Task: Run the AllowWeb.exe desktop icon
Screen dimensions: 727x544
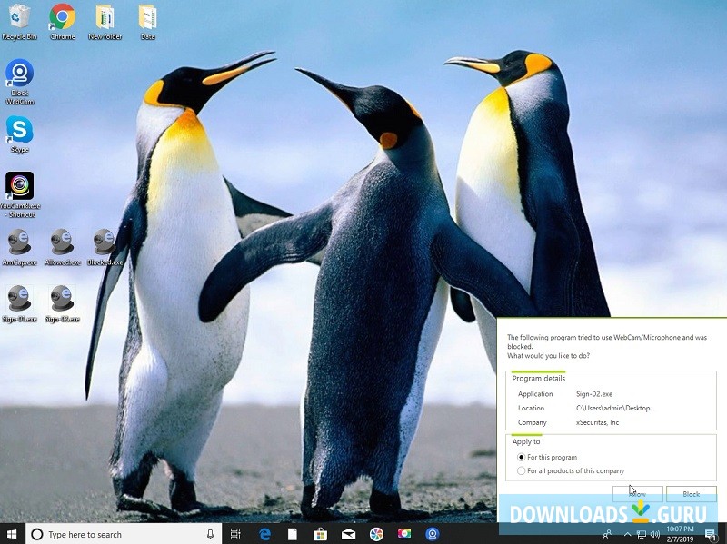Action: pos(61,243)
